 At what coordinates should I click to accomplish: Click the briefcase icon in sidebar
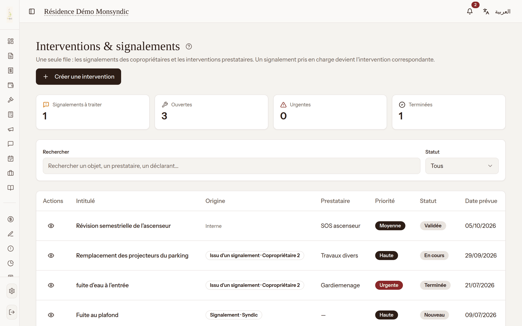pos(10,173)
